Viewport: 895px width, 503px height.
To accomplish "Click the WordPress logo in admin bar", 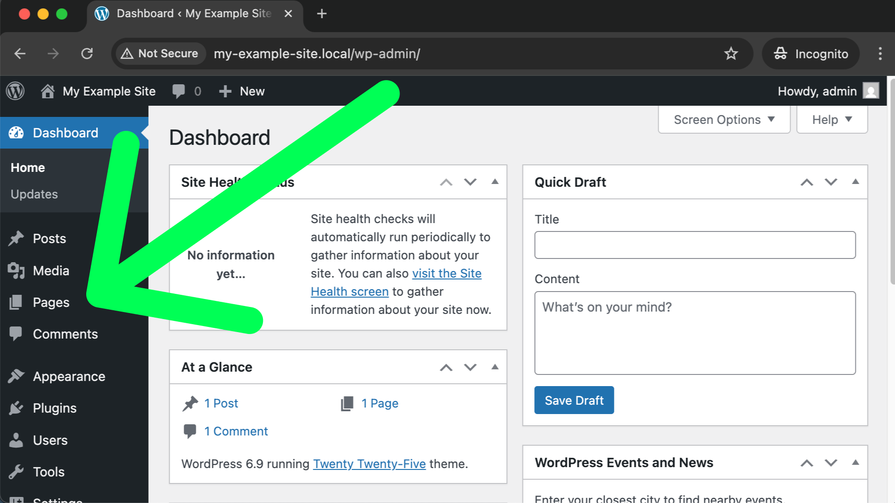I will click(x=15, y=91).
